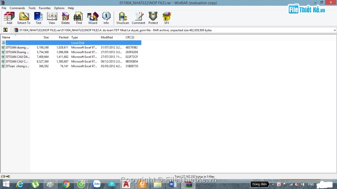The image size is (337, 189).
Task: Open AutoCAD from taskbar
Action: coord(126,184)
